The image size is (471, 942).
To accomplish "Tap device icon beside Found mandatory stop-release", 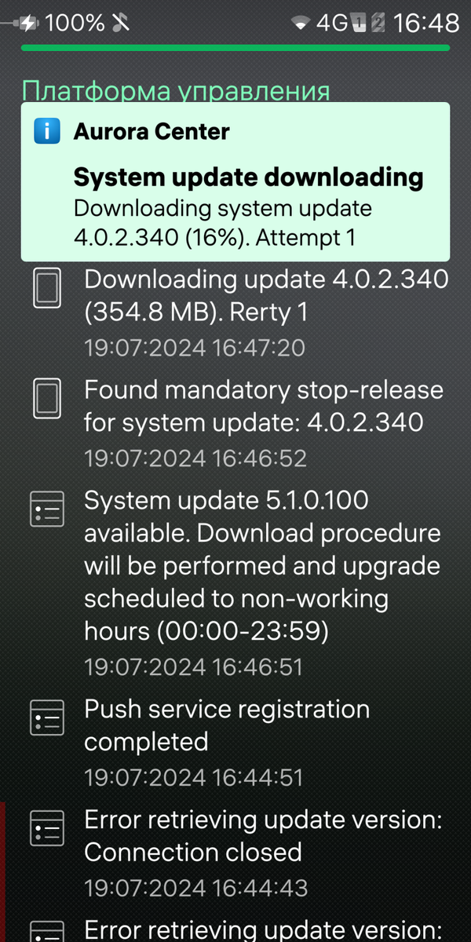I will (x=46, y=399).
